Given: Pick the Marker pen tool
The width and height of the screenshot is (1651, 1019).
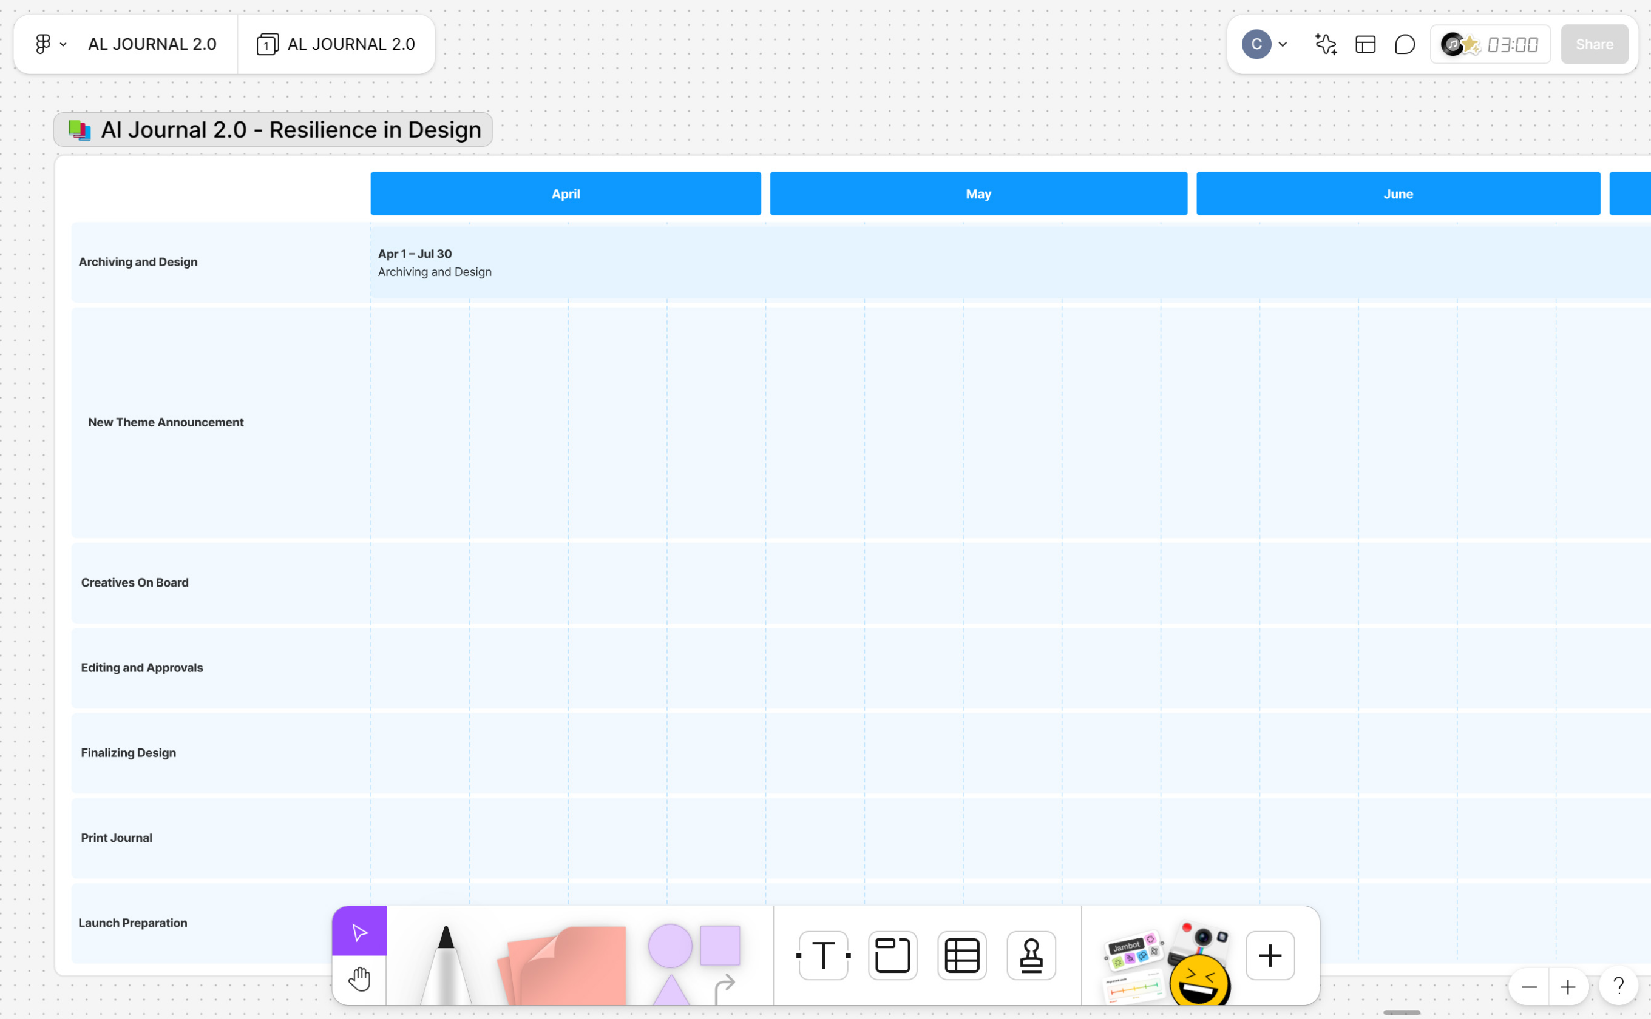Looking at the screenshot, I should [445, 964].
